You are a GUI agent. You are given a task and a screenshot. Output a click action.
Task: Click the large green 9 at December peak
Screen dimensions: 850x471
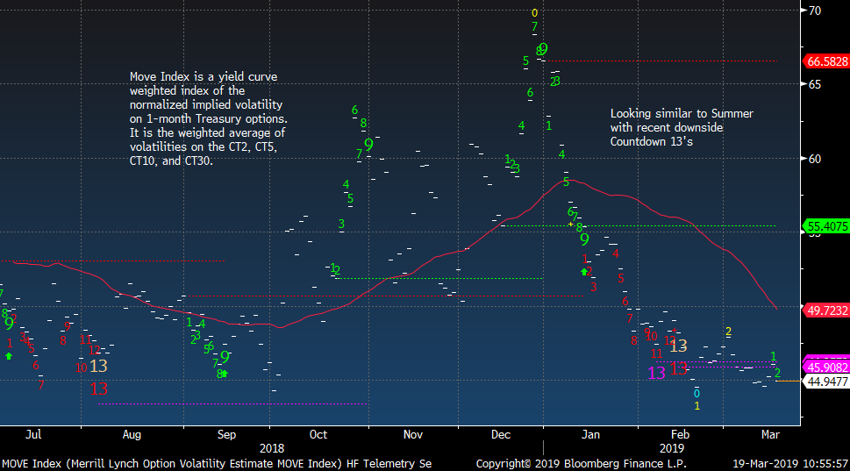coord(543,49)
